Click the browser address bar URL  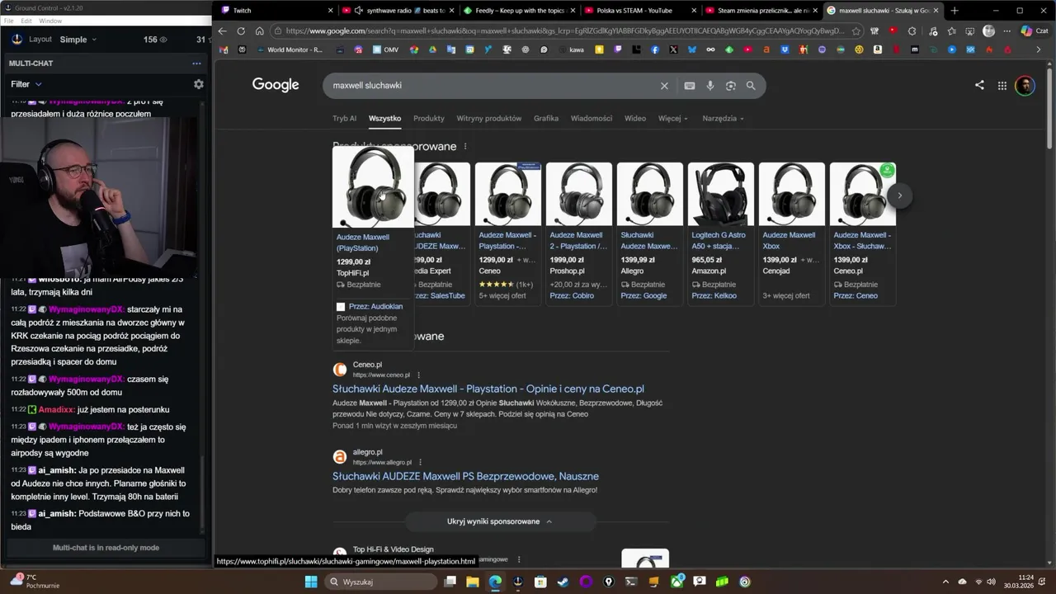click(565, 31)
